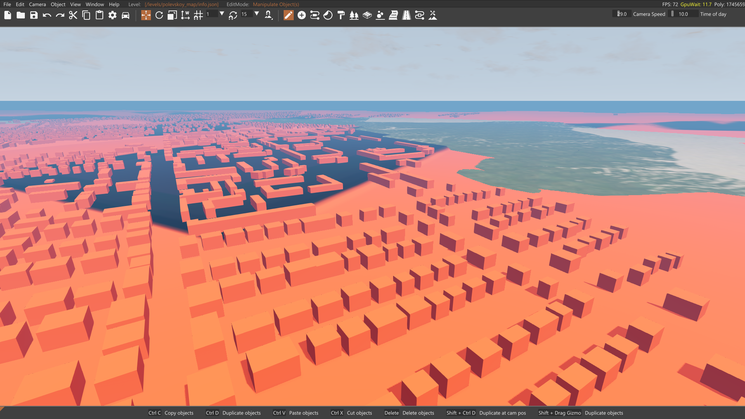Open the Terrain Painter roller tool
Viewport: 745px width, 419px height.
tap(341, 15)
